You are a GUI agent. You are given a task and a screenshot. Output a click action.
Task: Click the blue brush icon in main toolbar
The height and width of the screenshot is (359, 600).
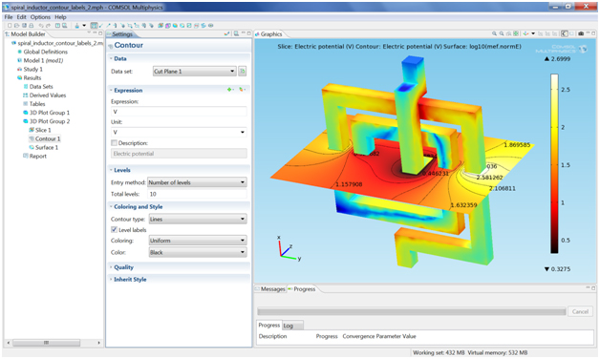pos(77,26)
